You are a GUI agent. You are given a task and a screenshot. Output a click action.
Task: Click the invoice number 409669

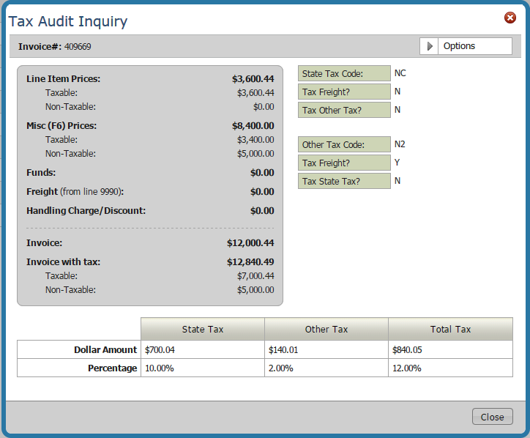[x=78, y=47]
